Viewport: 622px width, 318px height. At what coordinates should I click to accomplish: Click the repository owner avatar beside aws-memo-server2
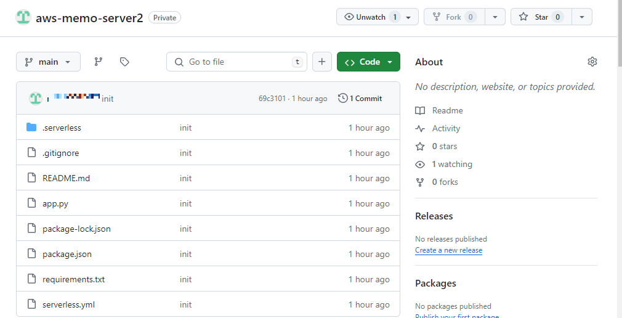click(23, 17)
